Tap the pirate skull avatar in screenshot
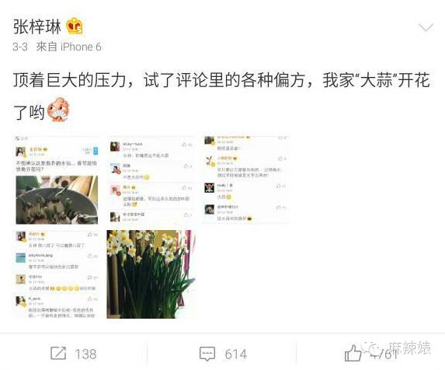This screenshot has width=445, height=370. coord(210,188)
